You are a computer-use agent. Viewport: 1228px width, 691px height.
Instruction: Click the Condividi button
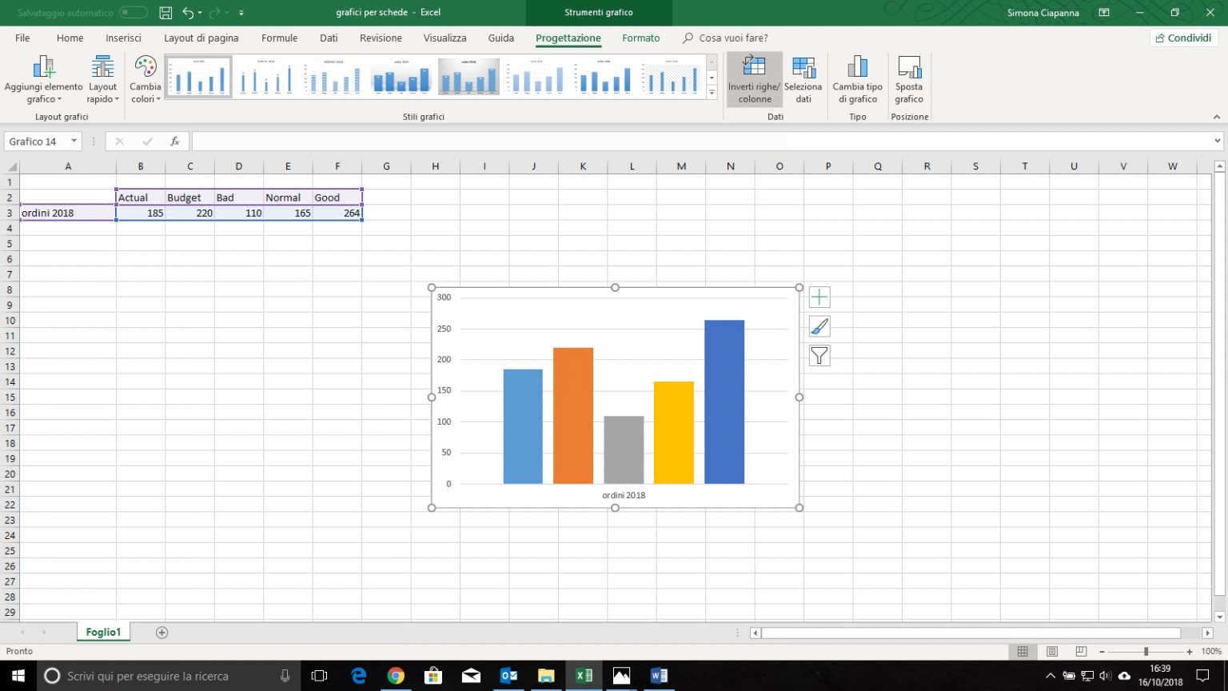point(1183,38)
